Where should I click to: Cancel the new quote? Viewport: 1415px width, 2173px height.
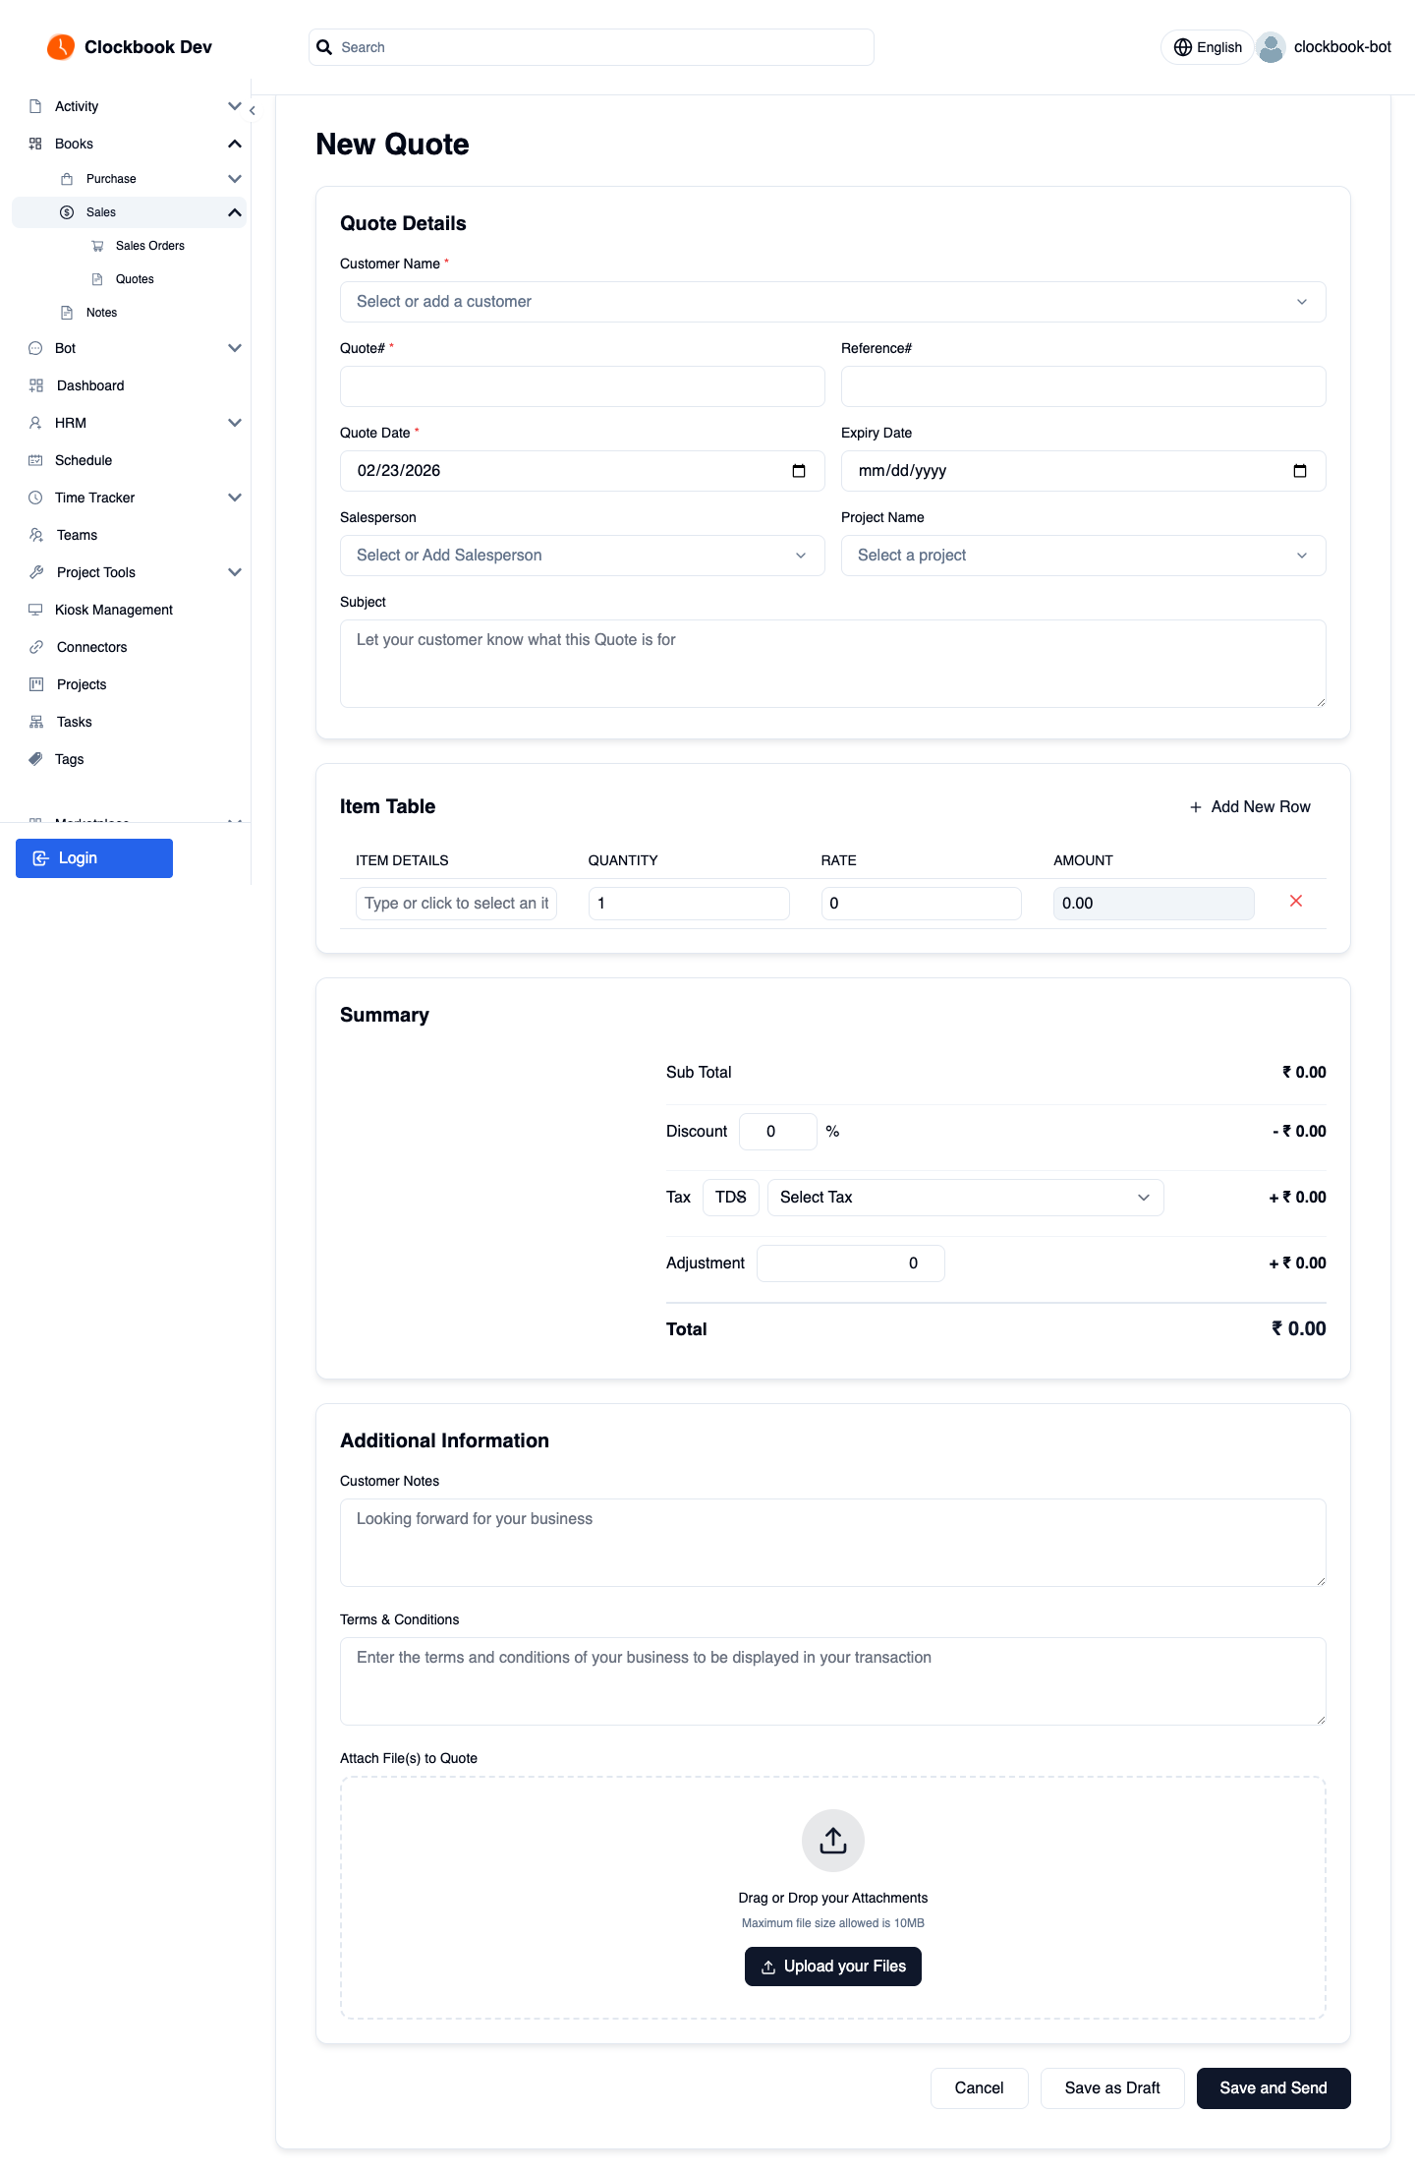point(980,2088)
